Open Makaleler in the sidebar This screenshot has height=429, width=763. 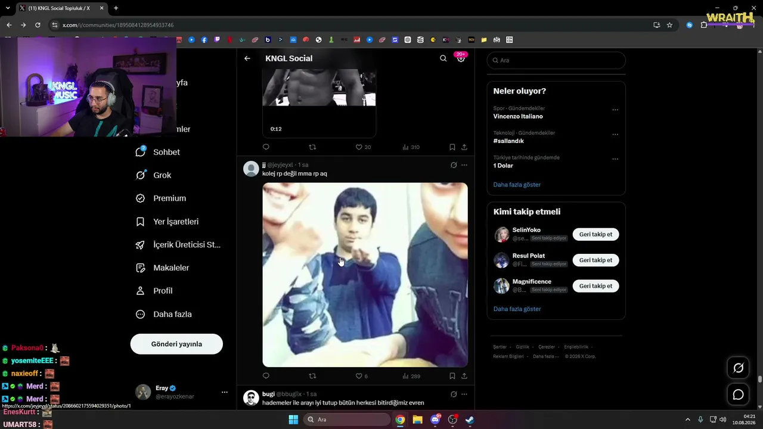[163, 268]
